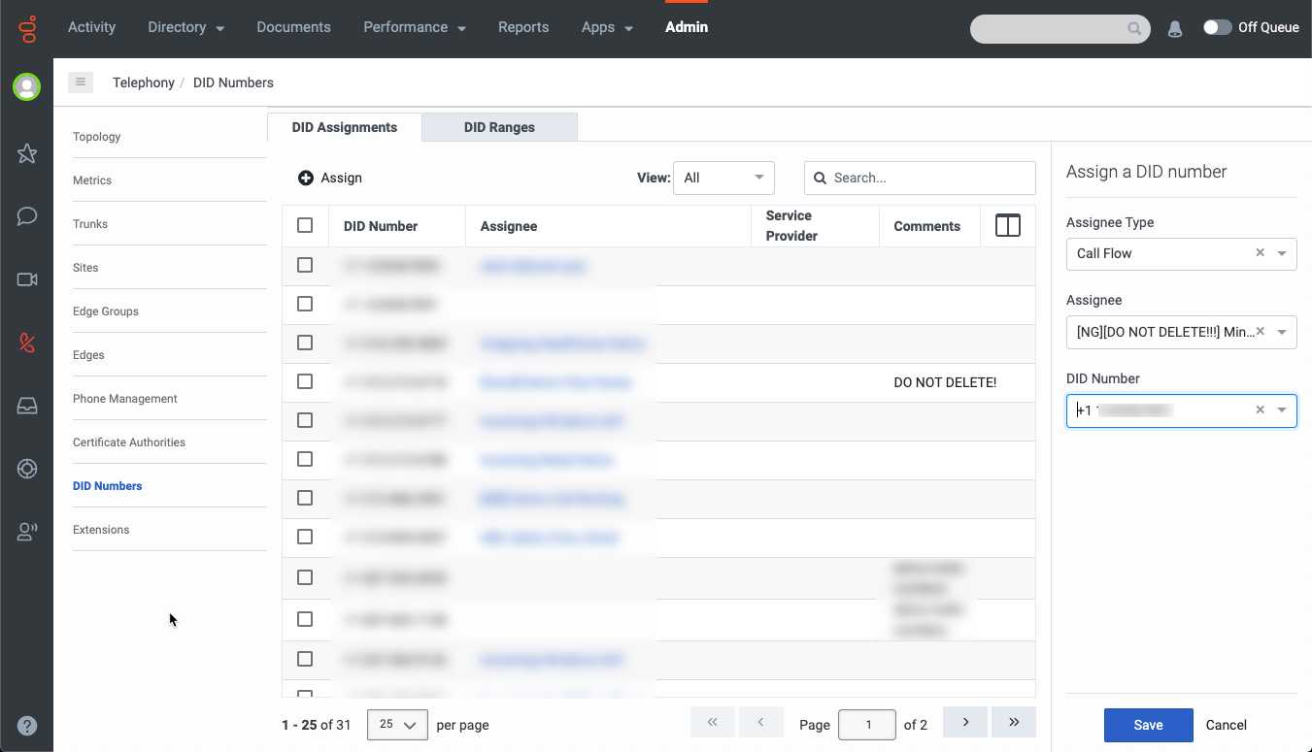This screenshot has height=752, width=1312.
Task: Check the select-all checkbox in table header
Action: (x=305, y=225)
